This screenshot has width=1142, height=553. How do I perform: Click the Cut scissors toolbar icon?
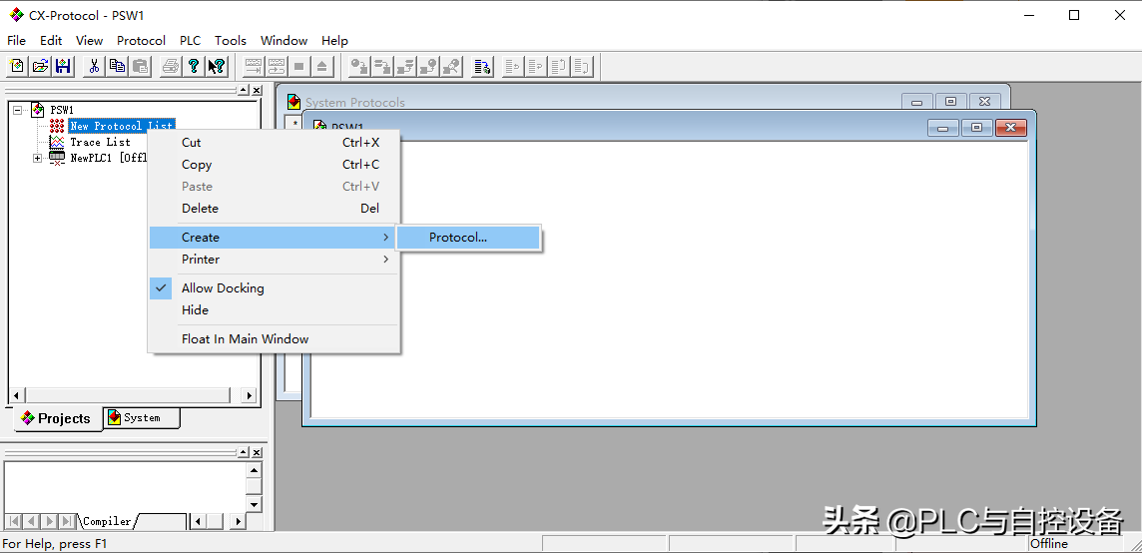(x=94, y=66)
